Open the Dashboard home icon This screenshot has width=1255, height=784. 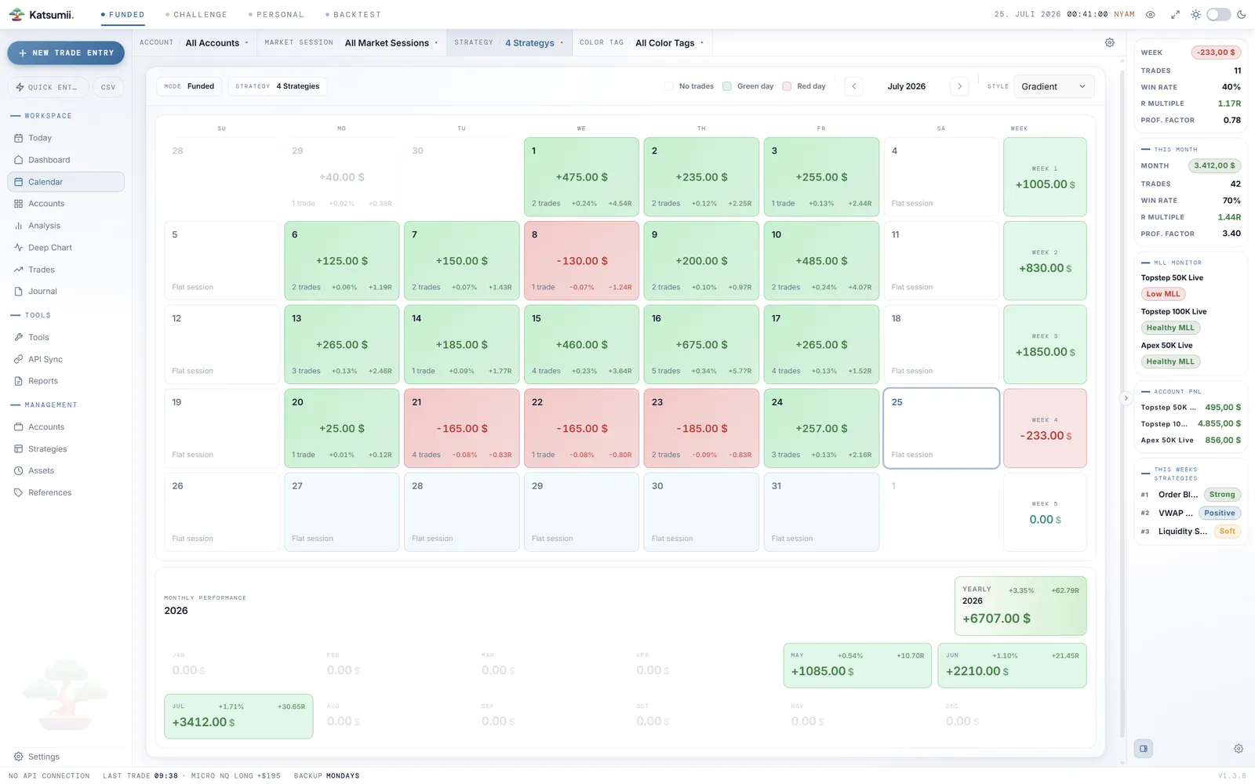[x=18, y=160]
